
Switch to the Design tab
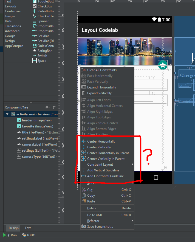coord(13,228)
